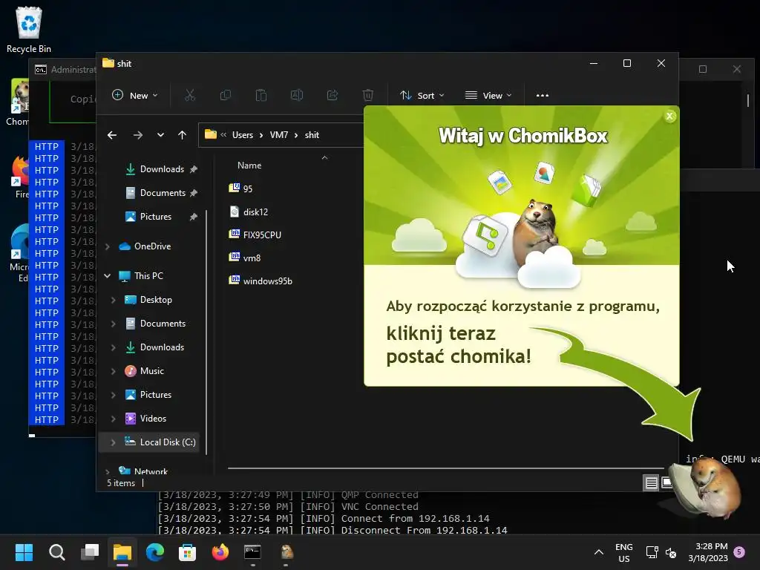Open the See more three-dots menu
This screenshot has width=760, height=570.
[543, 96]
